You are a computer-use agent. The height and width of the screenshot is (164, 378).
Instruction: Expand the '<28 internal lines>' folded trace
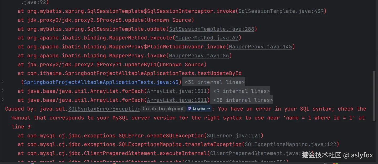(242, 100)
